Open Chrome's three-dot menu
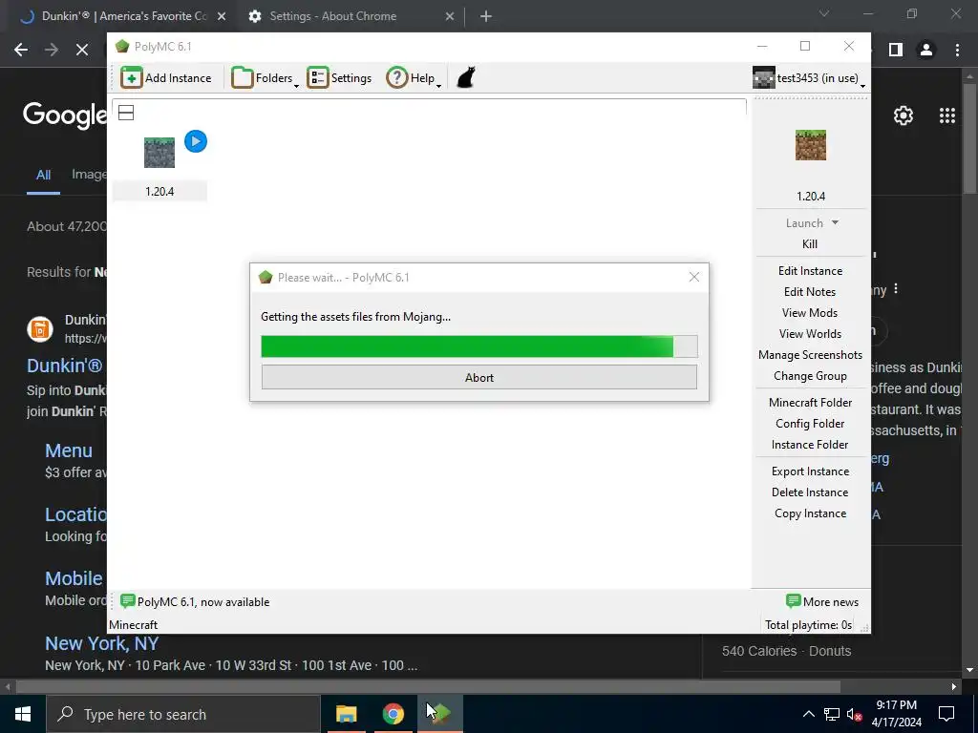The width and height of the screenshot is (978, 733). pos(957,50)
